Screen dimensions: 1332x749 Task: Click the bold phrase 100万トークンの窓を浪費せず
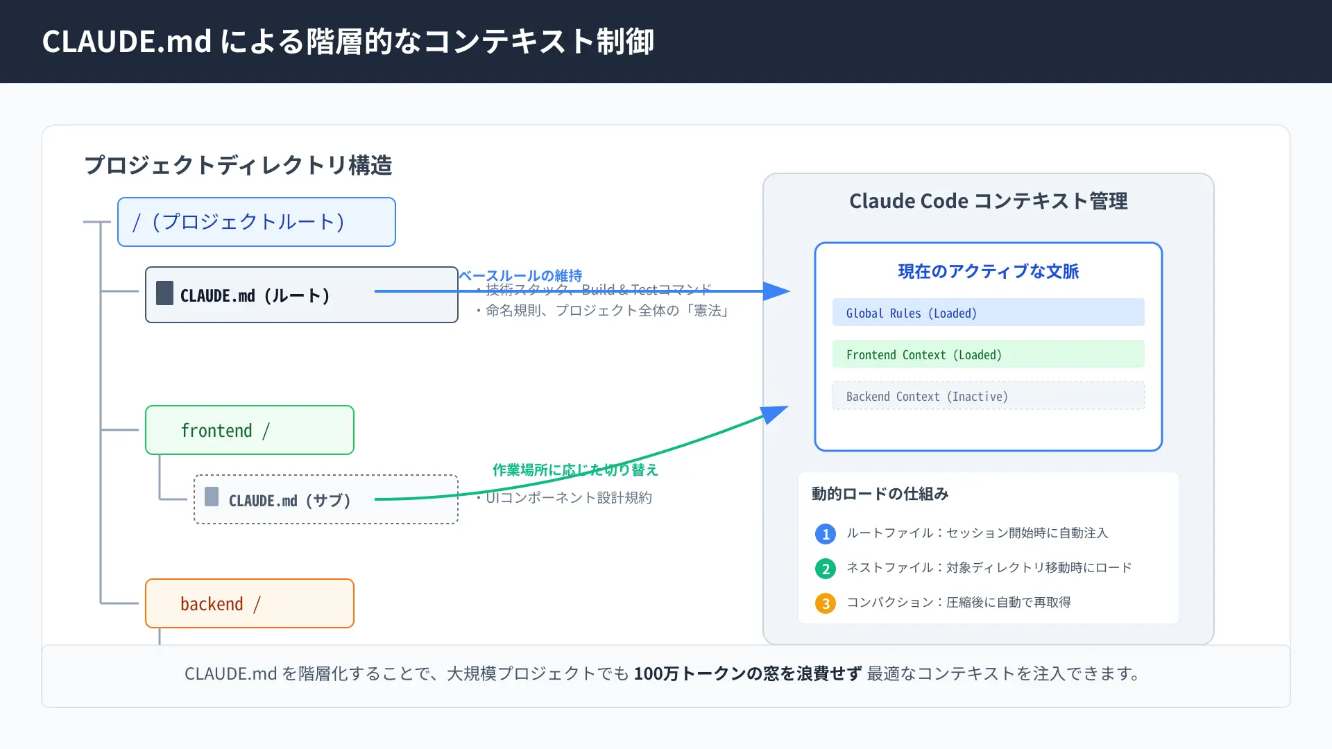point(748,673)
